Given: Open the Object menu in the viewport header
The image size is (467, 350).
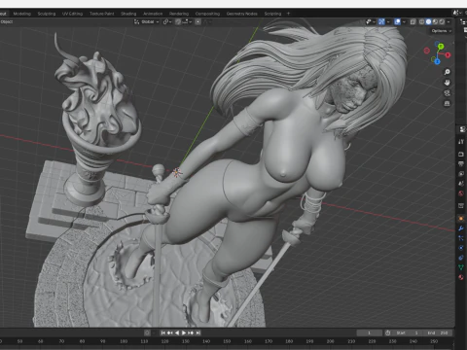Looking at the screenshot, I should [x=7, y=21].
